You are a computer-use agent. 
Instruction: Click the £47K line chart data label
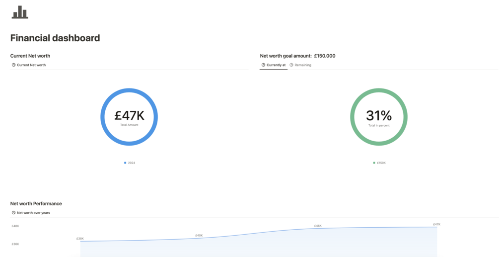tap(436, 225)
